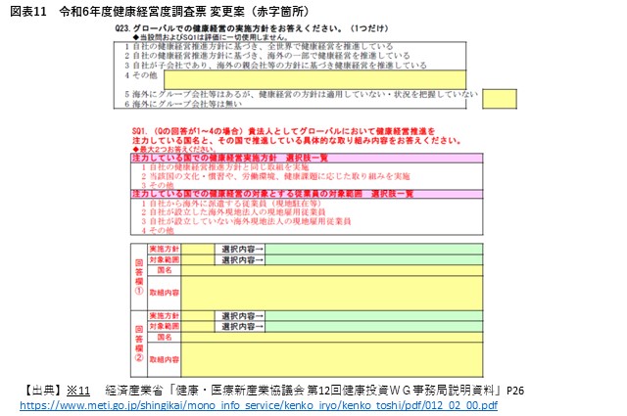Click the 対象範囲 label in 回答欄②
Viewport: 627px width, 416px height.
pyautogui.click(x=164, y=327)
